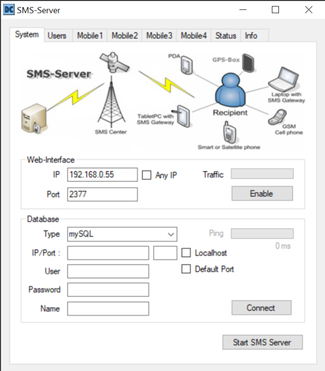Maximize the SMS-Server window
The height and width of the screenshot is (371, 325).
point(275,10)
